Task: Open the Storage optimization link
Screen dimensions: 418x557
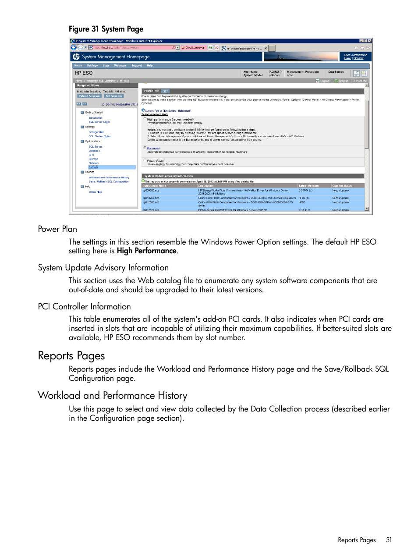Action: [93, 159]
